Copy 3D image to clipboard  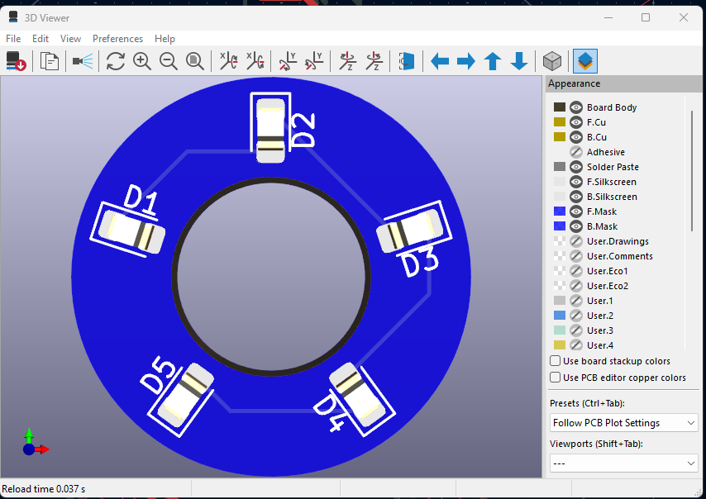[x=50, y=61]
